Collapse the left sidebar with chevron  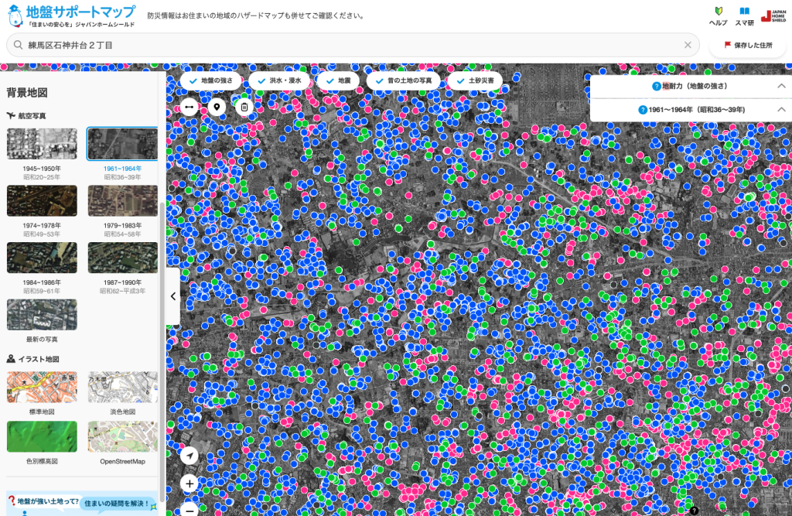pyautogui.click(x=172, y=296)
